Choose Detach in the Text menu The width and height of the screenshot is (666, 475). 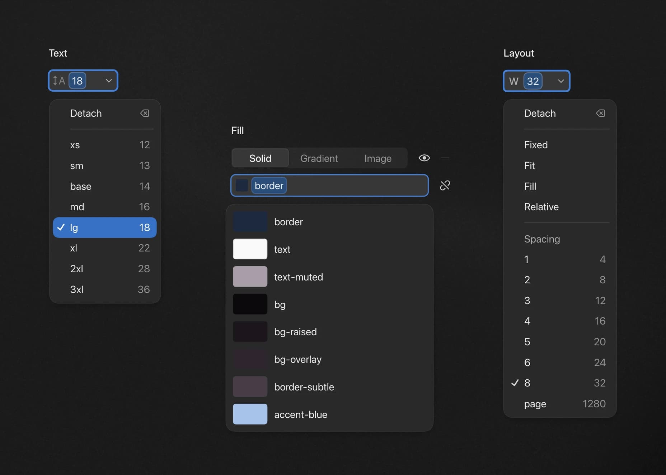pos(105,113)
